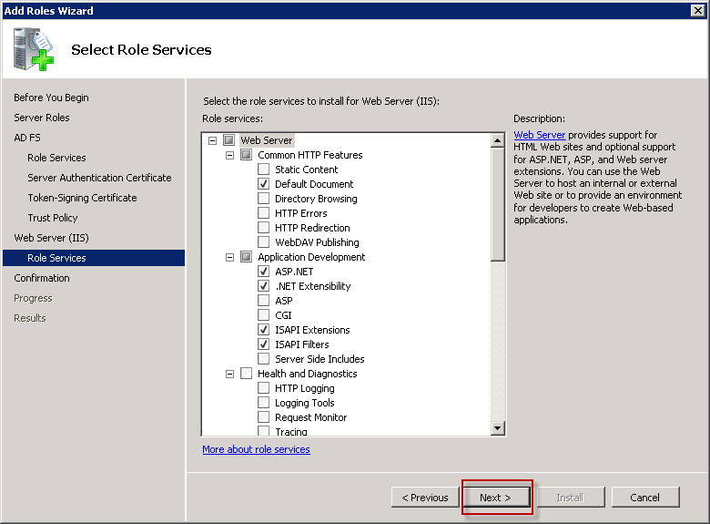Check the Logging Tools checkbox
The width and height of the screenshot is (710, 524).
(264, 403)
